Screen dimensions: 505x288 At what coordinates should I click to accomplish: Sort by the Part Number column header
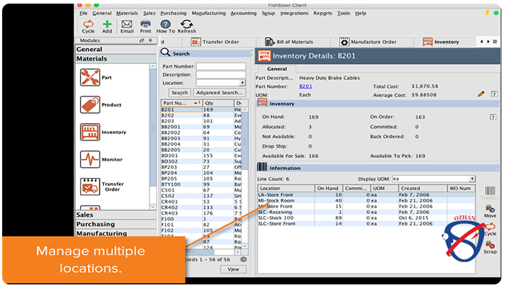point(182,103)
